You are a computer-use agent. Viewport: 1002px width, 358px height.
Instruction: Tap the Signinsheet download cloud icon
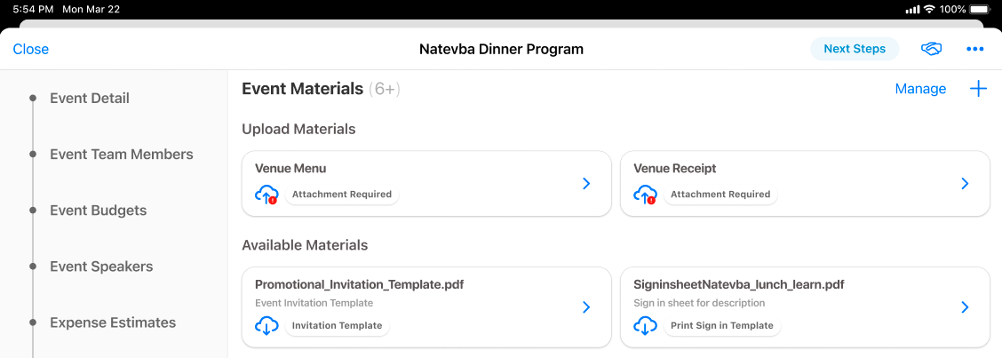point(645,326)
